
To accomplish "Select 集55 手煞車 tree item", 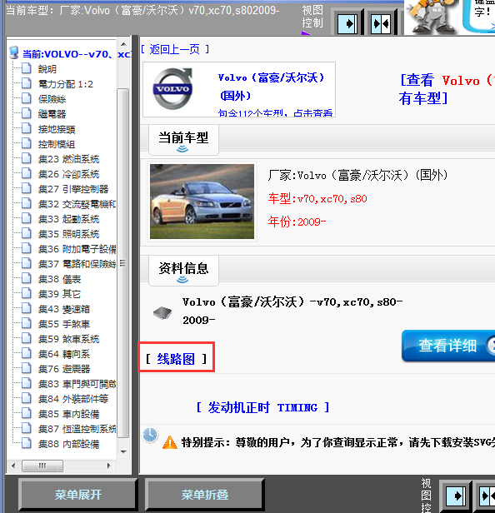I will tap(64, 324).
